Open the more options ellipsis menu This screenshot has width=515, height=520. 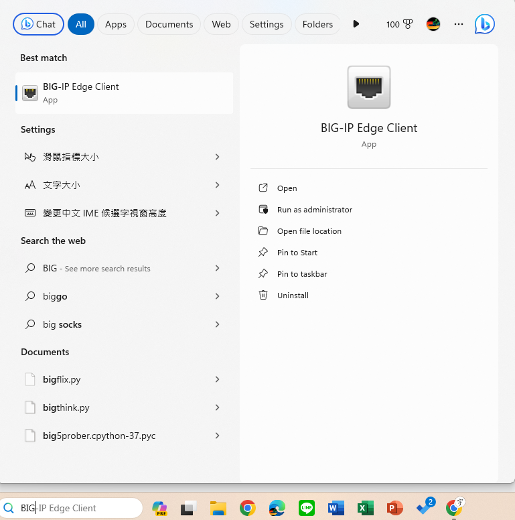pyautogui.click(x=459, y=24)
